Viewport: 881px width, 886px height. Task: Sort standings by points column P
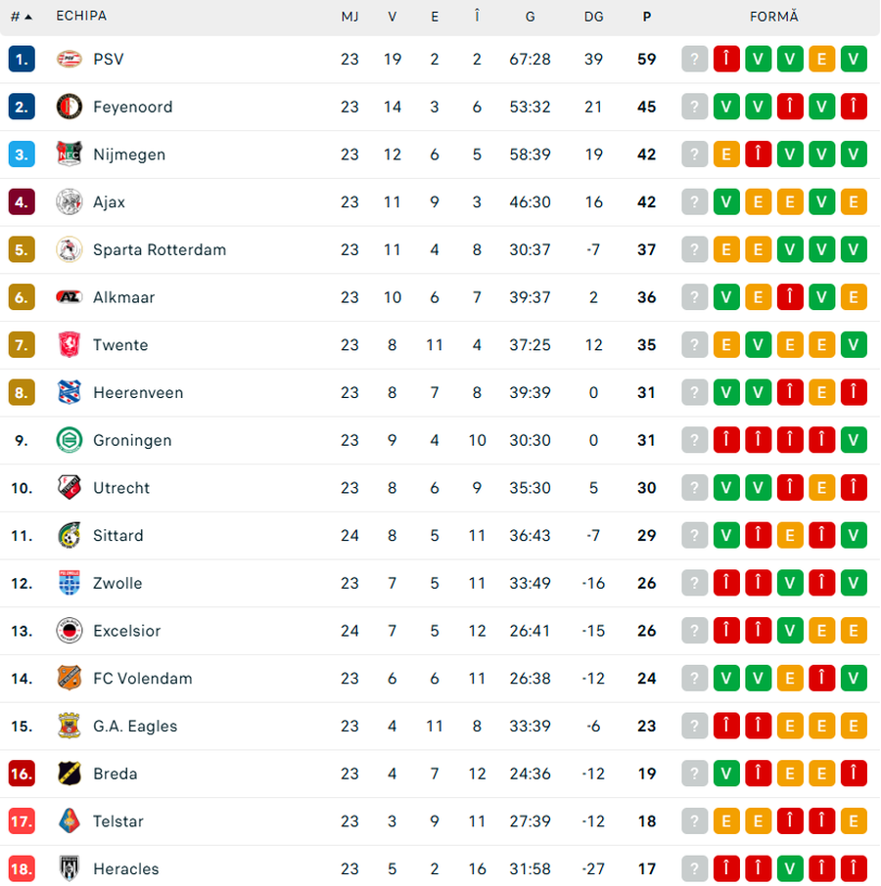pos(647,17)
